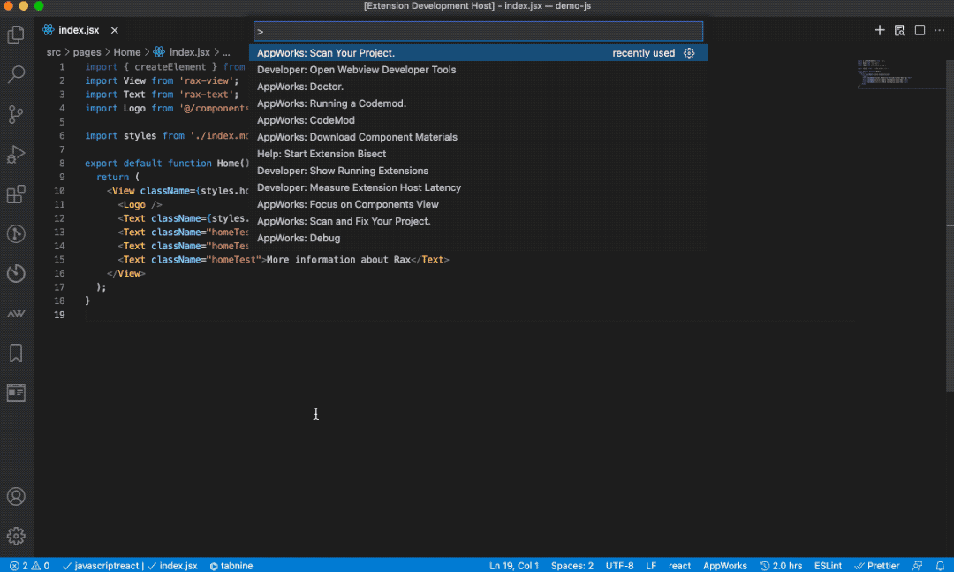Change language mode via react status item
The image size is (954, 572).
click(x=679, y=566)
